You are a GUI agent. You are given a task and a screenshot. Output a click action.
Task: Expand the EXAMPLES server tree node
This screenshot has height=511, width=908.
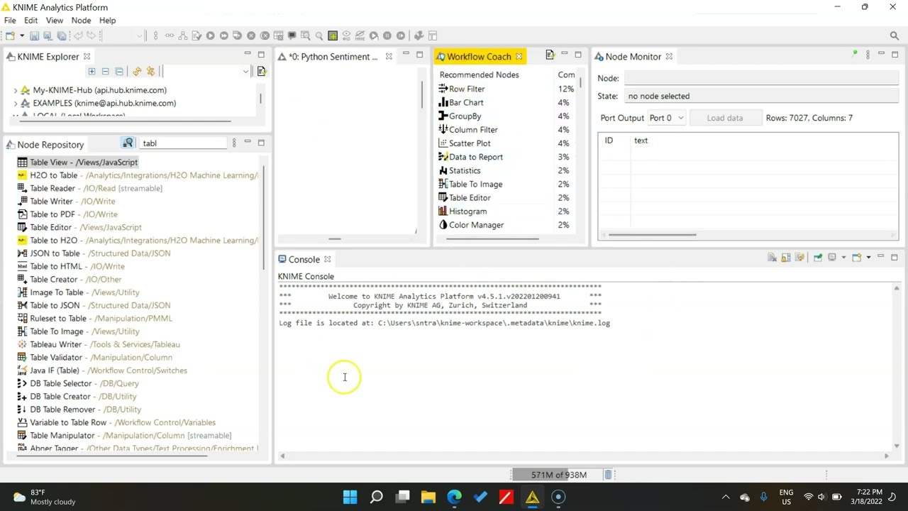(16, 103)
